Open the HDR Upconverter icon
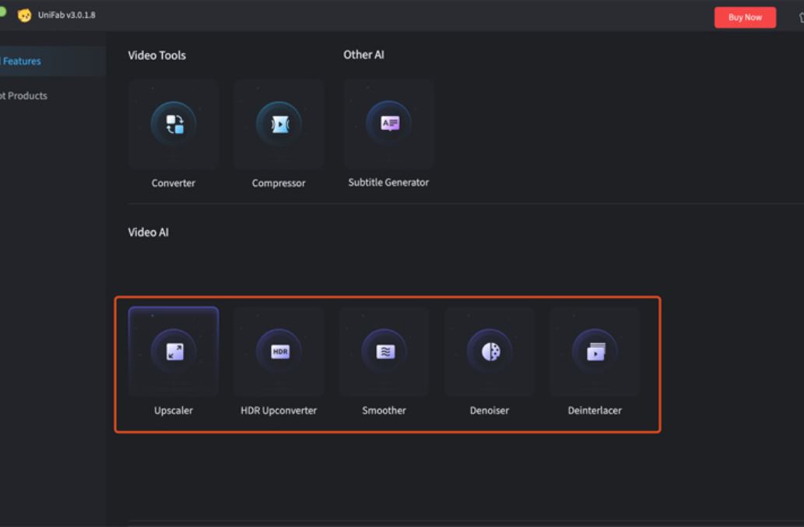804x527 pixels. [x=279, y=352]
